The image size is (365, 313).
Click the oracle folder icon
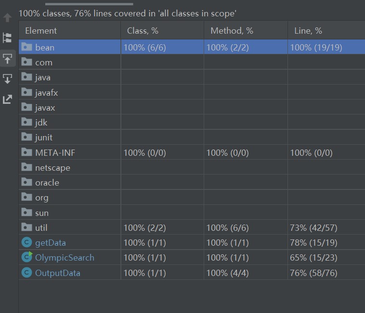[x=26, y=182]
